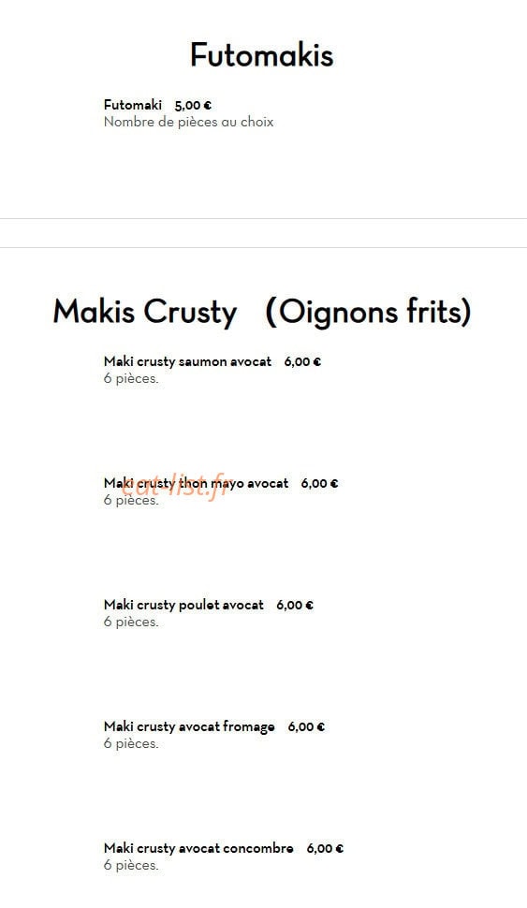Select the Futomaki menu item
527x908 pixels.
[133, 105]
